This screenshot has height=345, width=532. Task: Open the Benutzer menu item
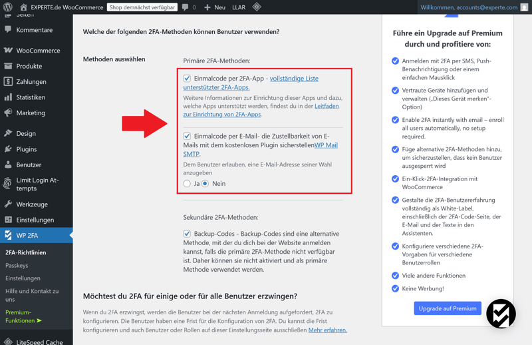37,165
